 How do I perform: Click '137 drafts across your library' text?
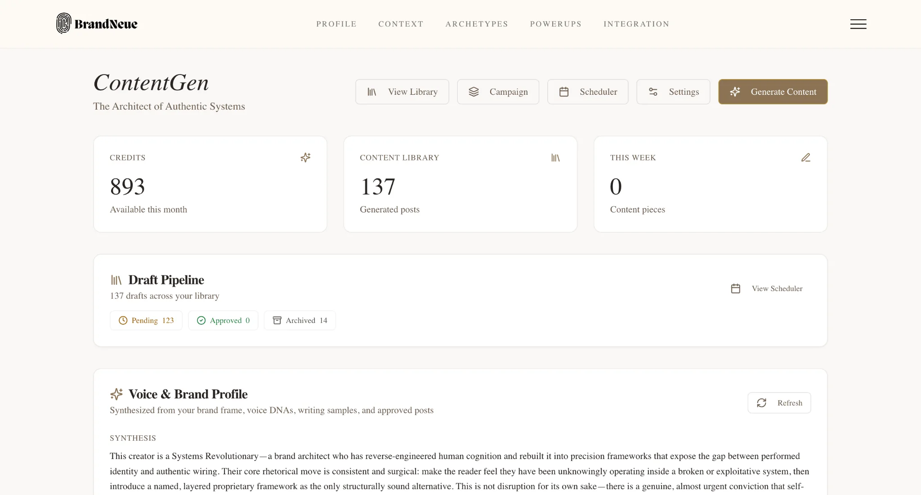tap(165, 296)
